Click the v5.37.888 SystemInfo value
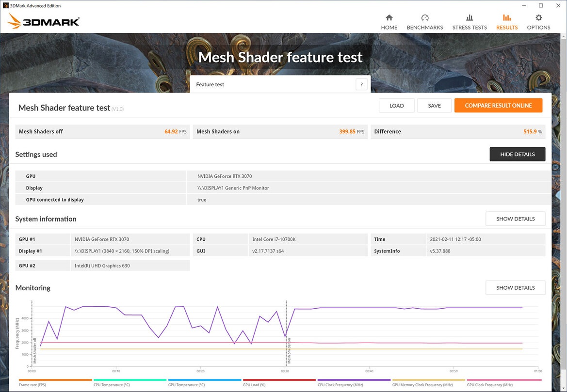 [440, 251]
